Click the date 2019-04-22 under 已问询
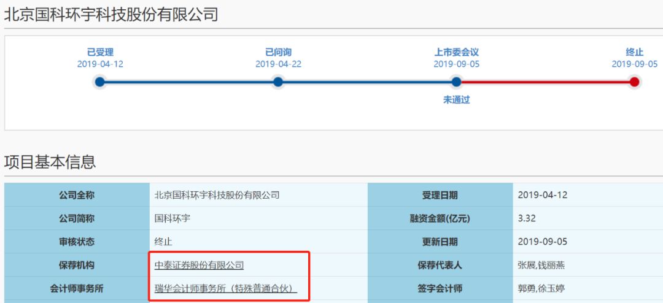 point(278,64)
